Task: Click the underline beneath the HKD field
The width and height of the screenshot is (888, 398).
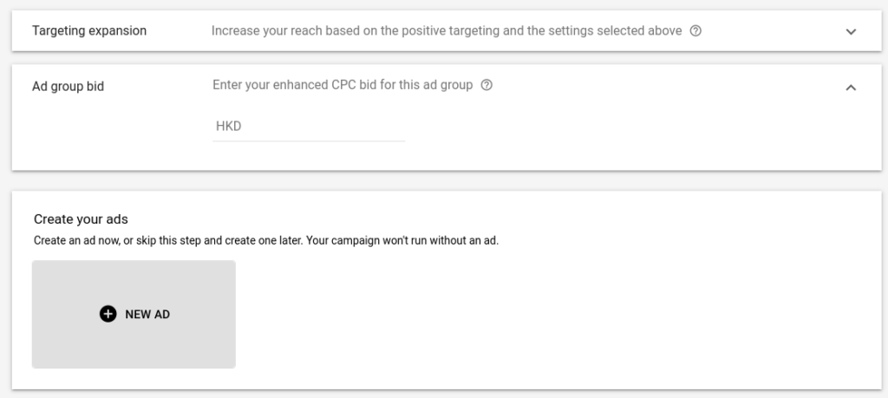Action: pos(310,141)
